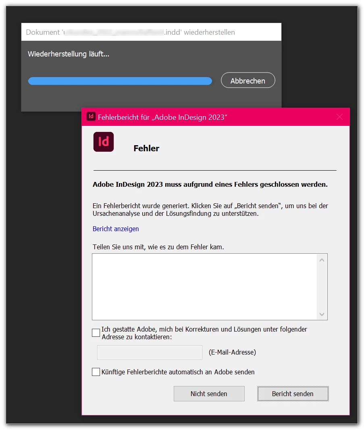
Task: Click 'Bericht senden' button
Action: coord(293,394)
